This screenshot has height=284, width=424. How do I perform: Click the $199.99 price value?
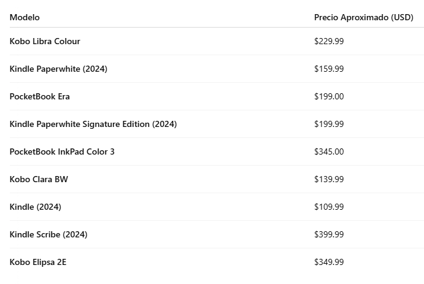click(329, 124)
